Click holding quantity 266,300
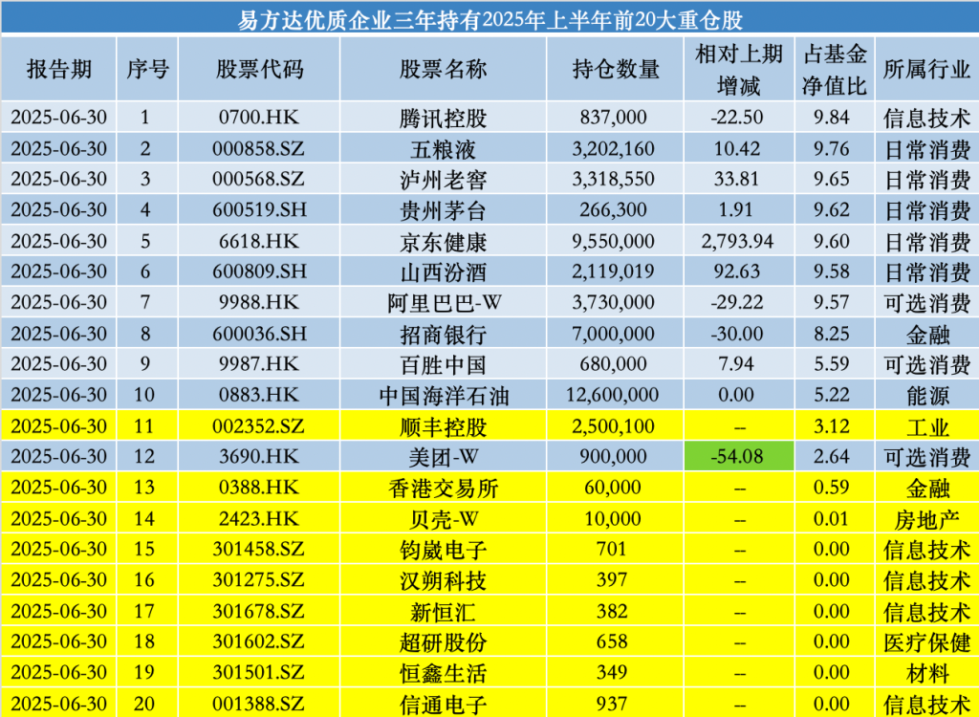Viewport: 979px width, 717px height. (613, 209)
